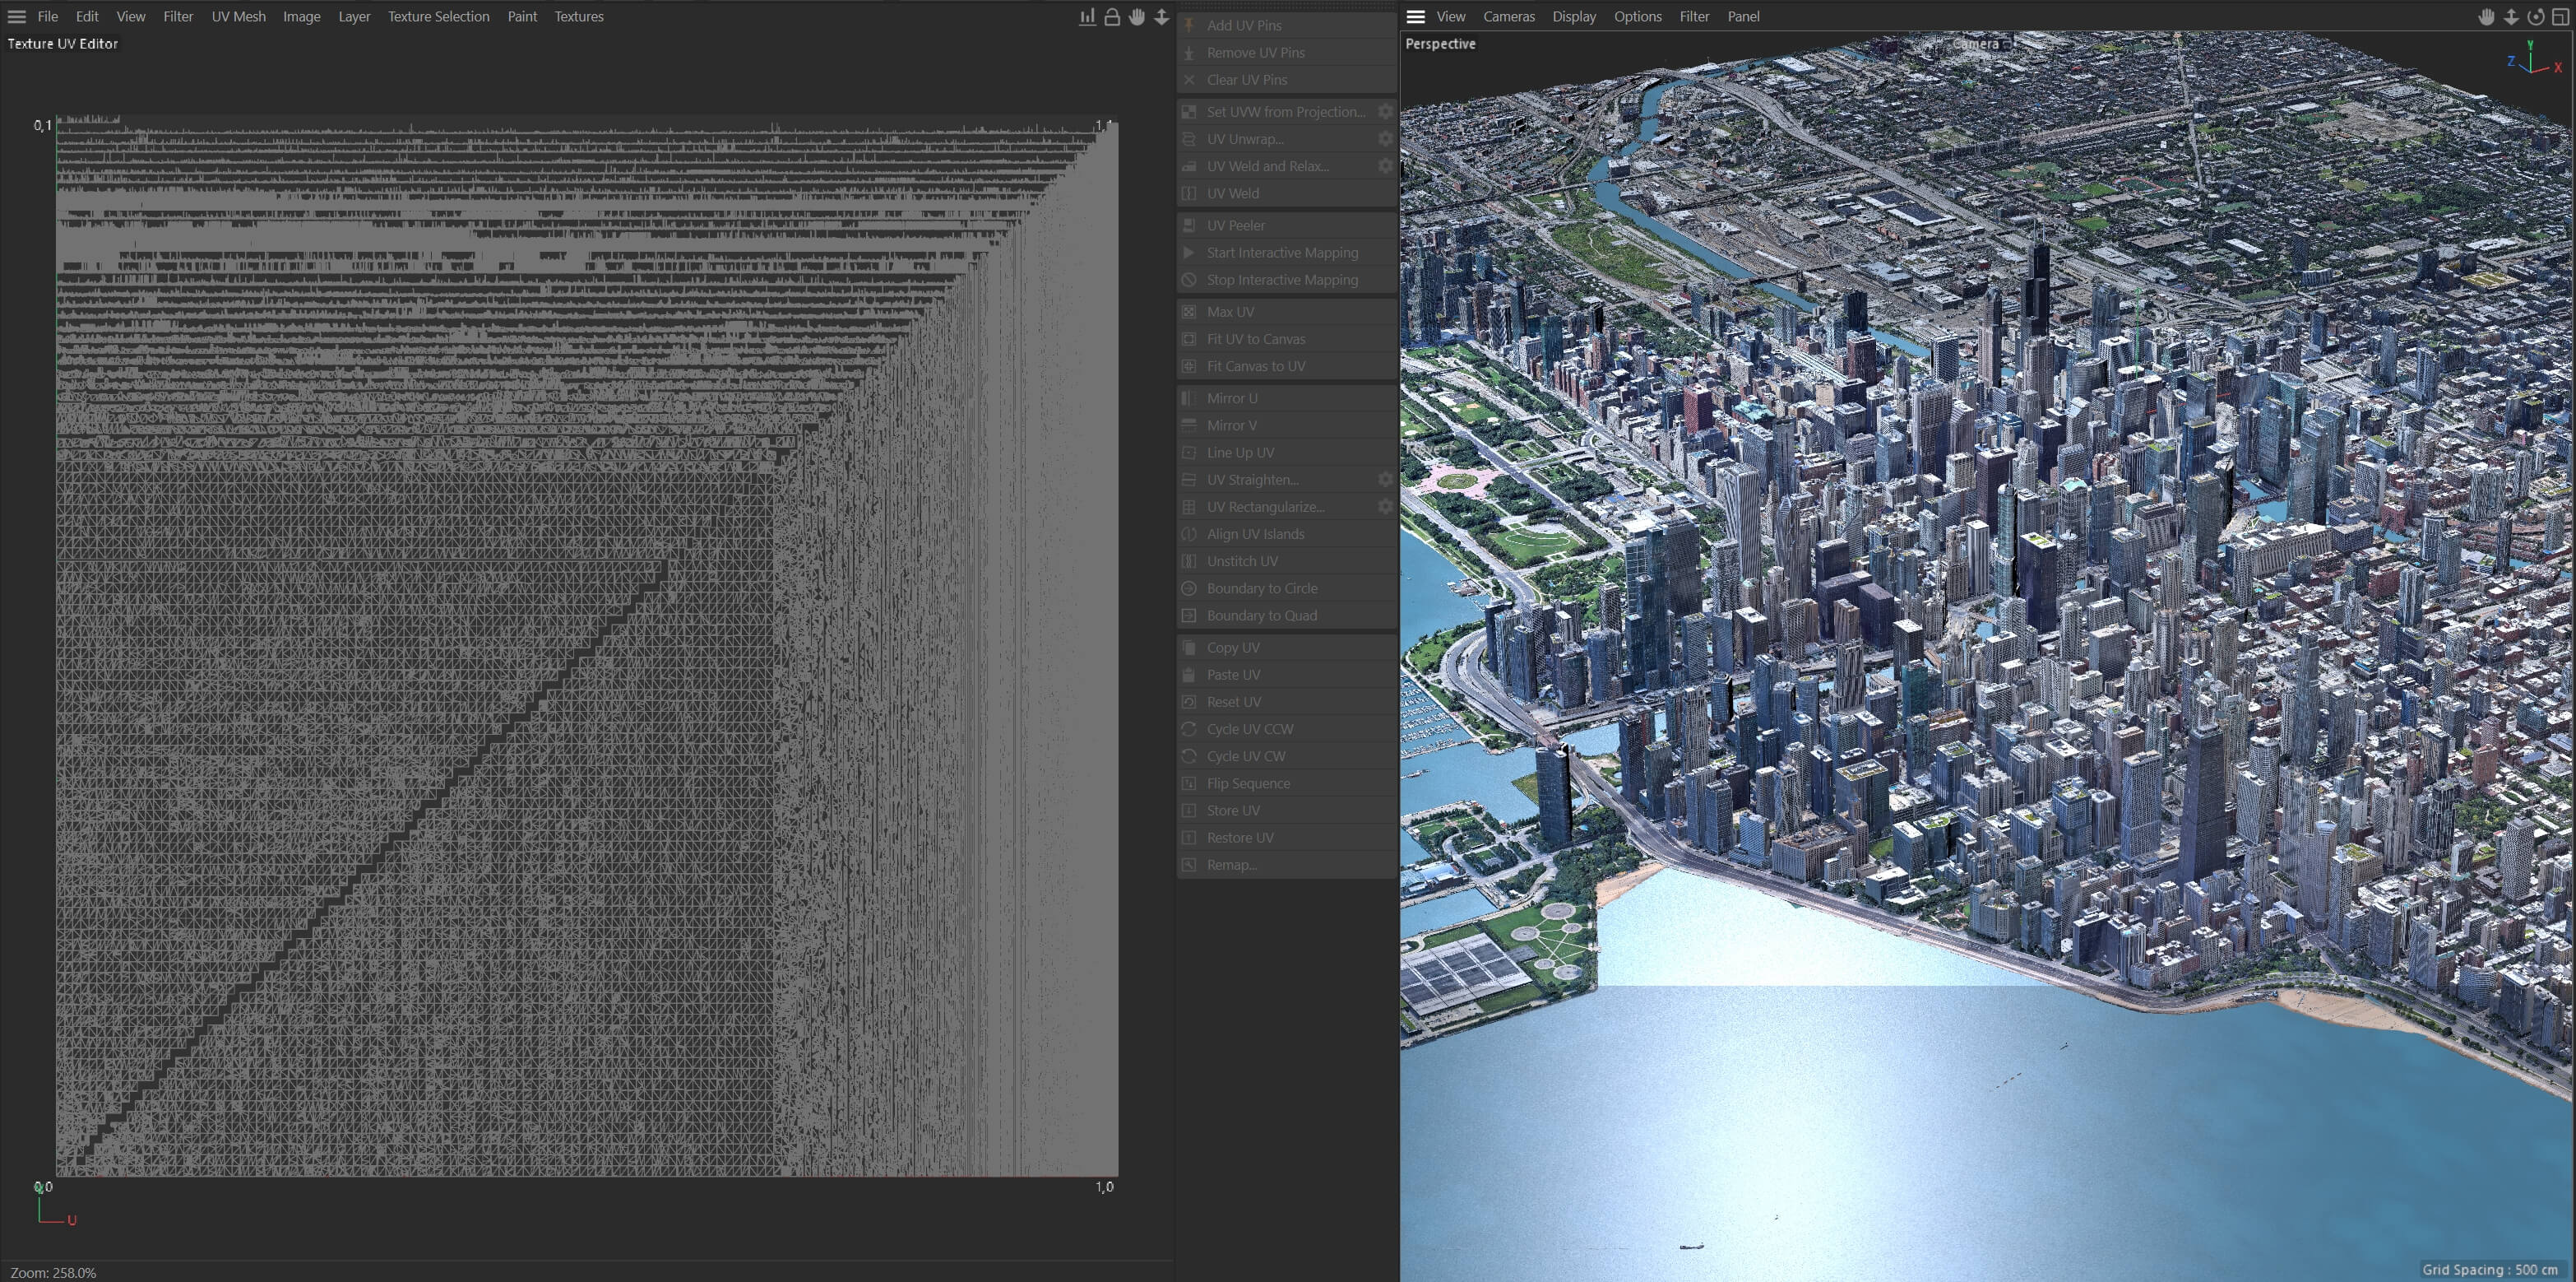Screen dimensions: 2576x1282
Task: Toggle the viewport layout maximize icon
Action: click(x=2561, y=17)
